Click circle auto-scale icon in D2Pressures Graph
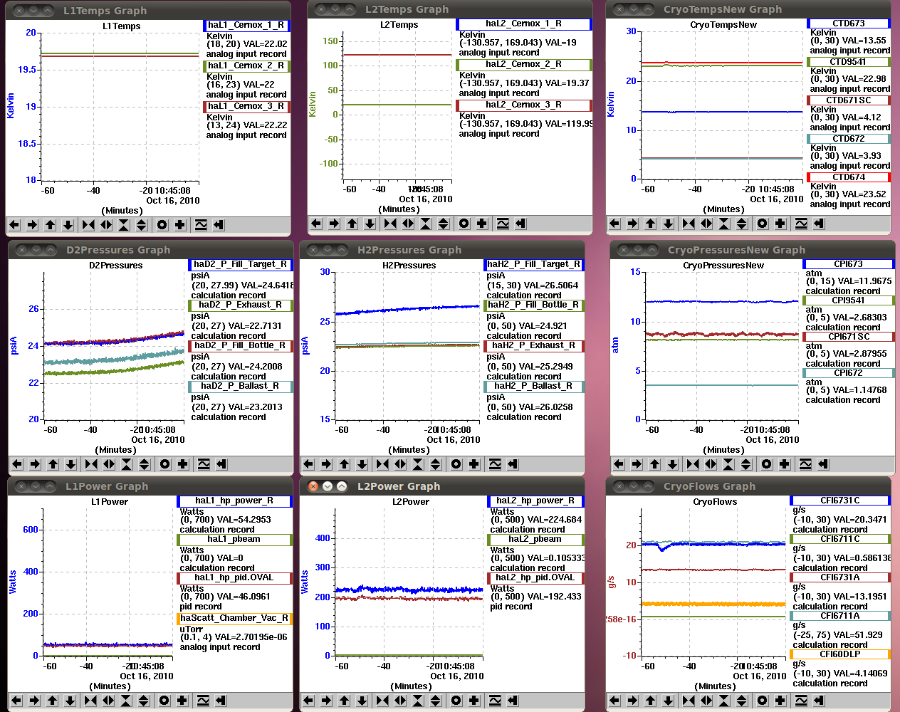This screenshot has width=900, height=712. point(165,464)
